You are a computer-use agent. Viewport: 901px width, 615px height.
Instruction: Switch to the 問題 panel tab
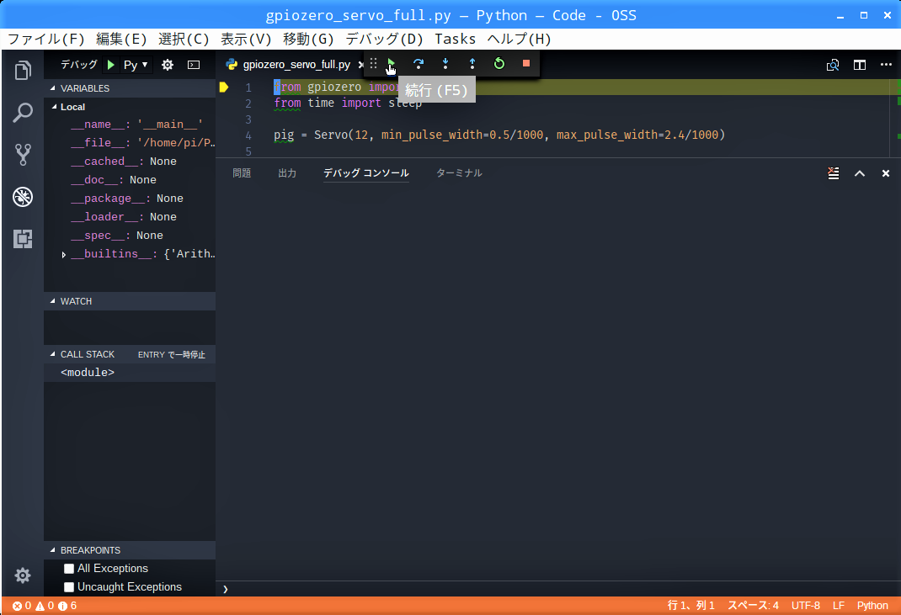242,172
